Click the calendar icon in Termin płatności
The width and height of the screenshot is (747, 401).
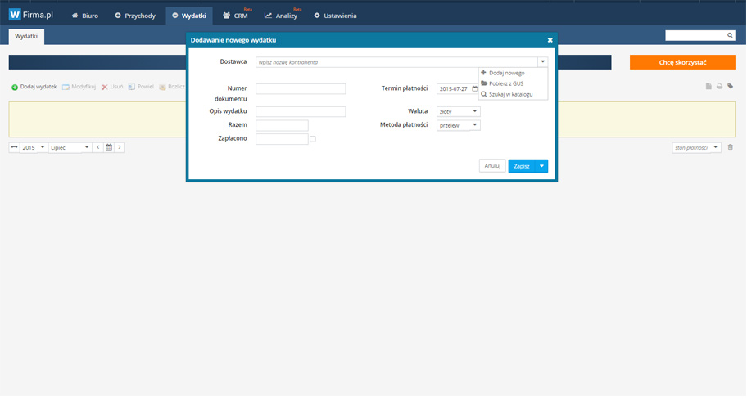coord(474,89)
